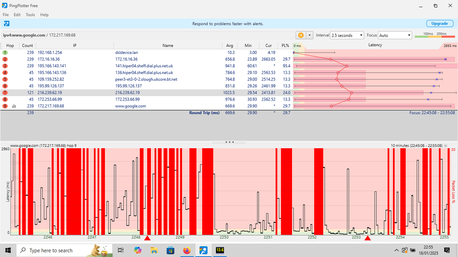Click the PingPlotter taskbar icon
The image size is (458, 257).
coord(203,250)
